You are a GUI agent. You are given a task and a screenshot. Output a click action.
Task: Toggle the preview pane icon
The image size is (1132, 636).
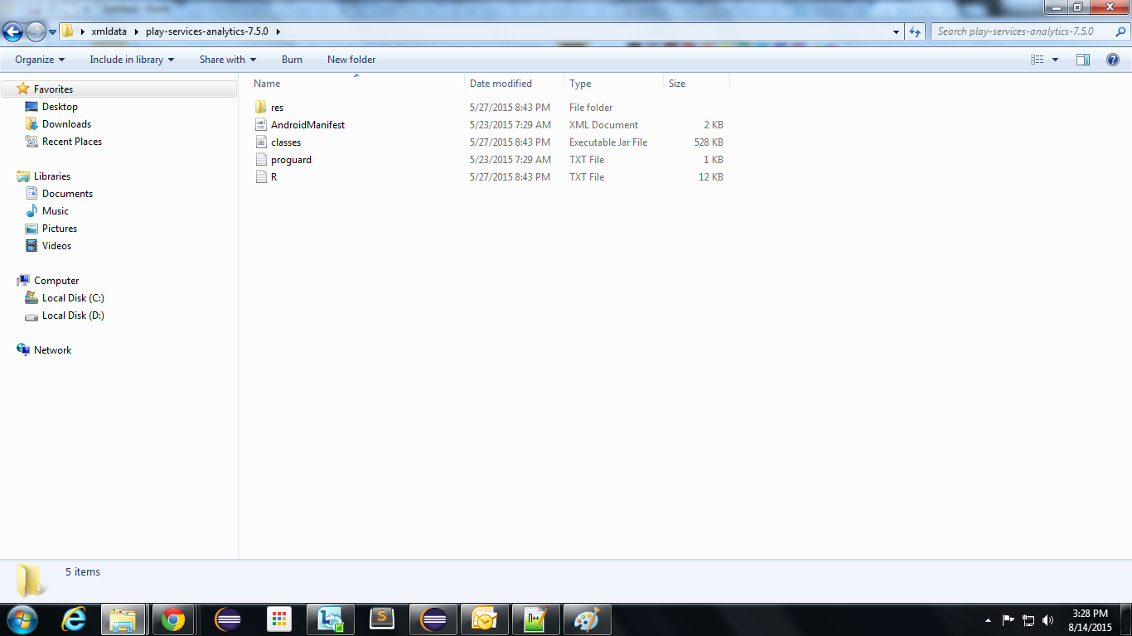coord(1083,60)
